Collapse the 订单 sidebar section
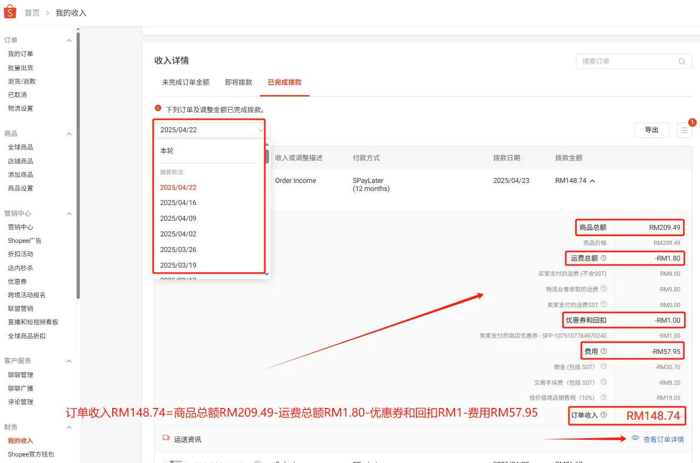Viewport: 700px width, 463px height. pos(68,40)
